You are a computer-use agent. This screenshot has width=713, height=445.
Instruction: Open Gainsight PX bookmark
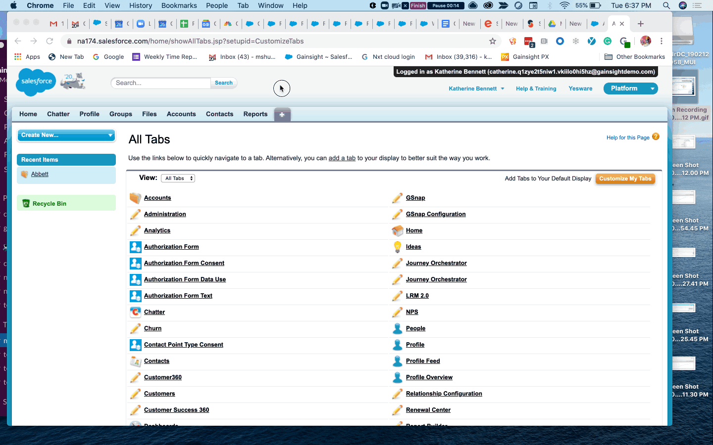[x=525, y=57]
